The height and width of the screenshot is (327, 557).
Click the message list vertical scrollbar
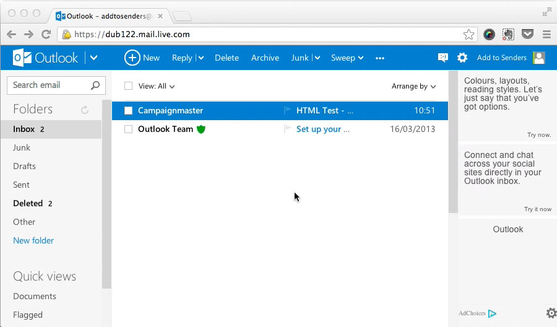pos(453,142)
